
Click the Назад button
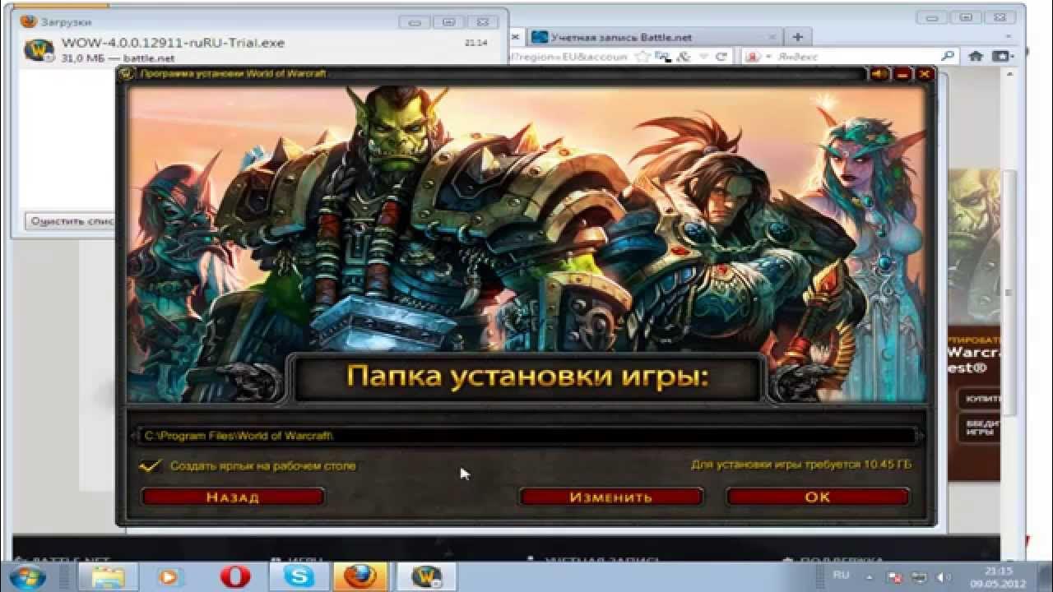pos(233,497)
